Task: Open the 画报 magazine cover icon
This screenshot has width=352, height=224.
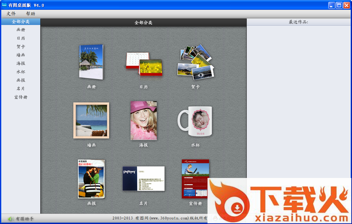Action: [x=91, y=179]
